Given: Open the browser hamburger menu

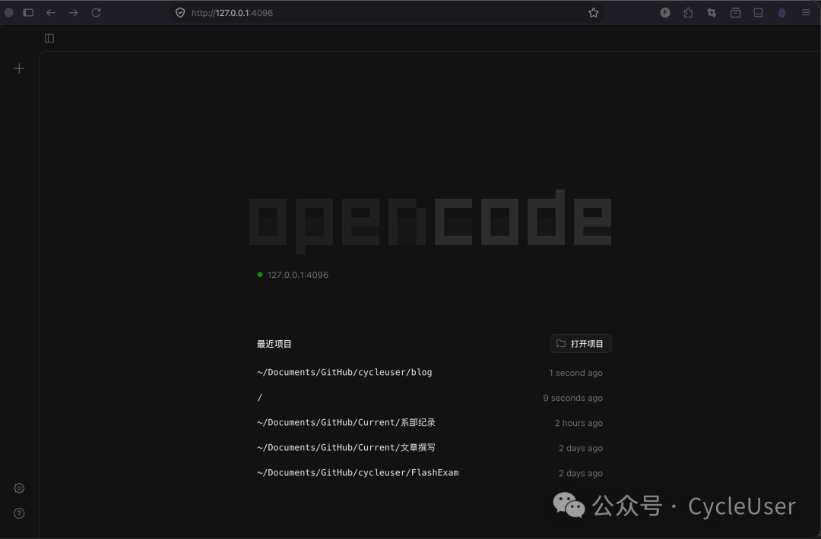Looking at the screenshot, I should (x=806, y=13).
